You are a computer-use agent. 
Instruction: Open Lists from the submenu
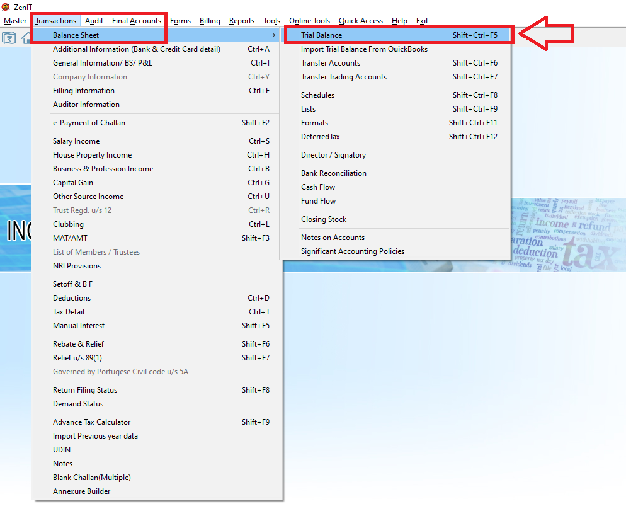click(396, 108)
